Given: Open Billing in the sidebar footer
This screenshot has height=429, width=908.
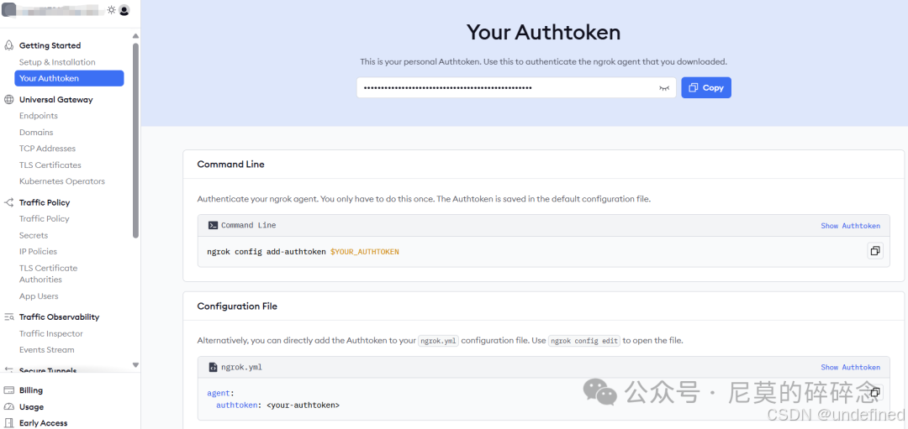Looking at the screenshot, I should (31, 390).
